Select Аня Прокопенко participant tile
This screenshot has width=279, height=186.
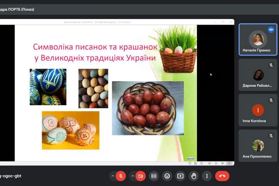click(258, 146)
